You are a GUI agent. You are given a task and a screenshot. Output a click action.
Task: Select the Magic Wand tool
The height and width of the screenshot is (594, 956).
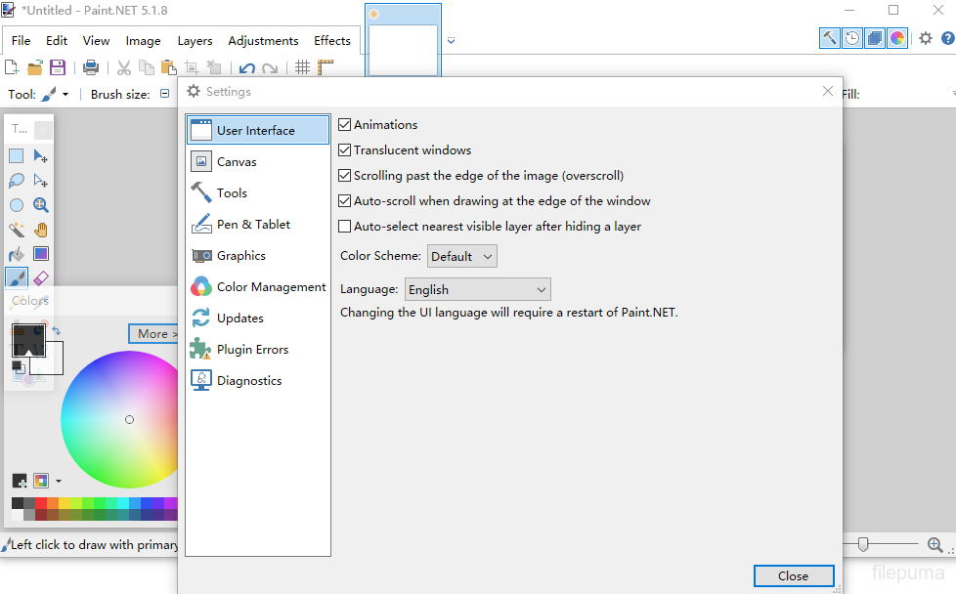[x=17, y=230]
